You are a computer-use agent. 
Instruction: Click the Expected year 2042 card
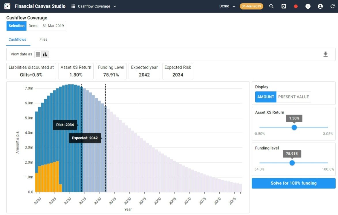pos(144,71)
